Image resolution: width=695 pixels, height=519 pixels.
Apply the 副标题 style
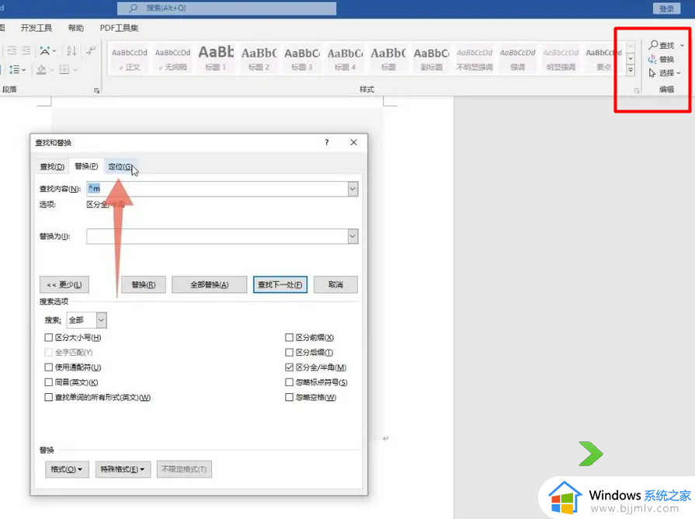(431, 59)
